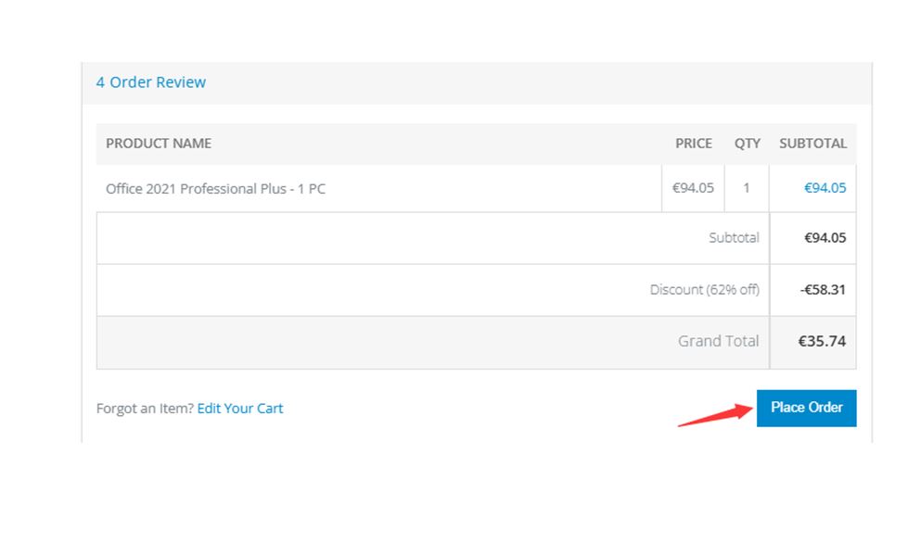The width and height of the screenshot is (921, 542).
Task: Click the number 4 in Order Review heading
Action: [100, 82]
